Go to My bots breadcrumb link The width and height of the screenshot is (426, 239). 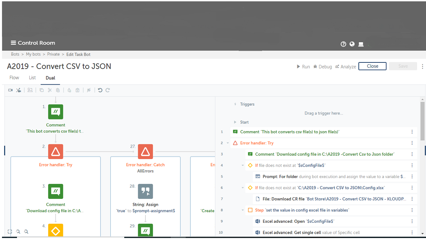point(33,54)
